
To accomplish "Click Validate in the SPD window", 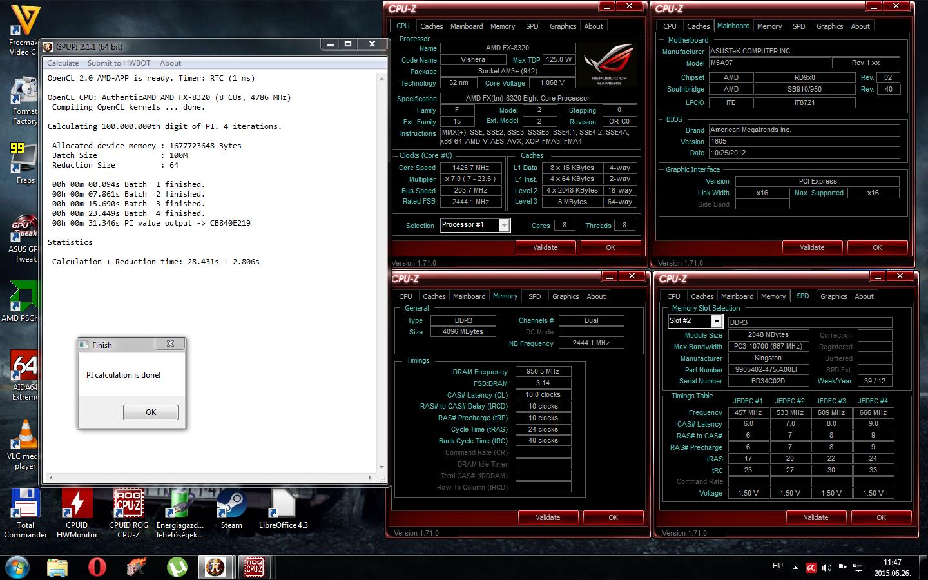I will pos(816,517).
